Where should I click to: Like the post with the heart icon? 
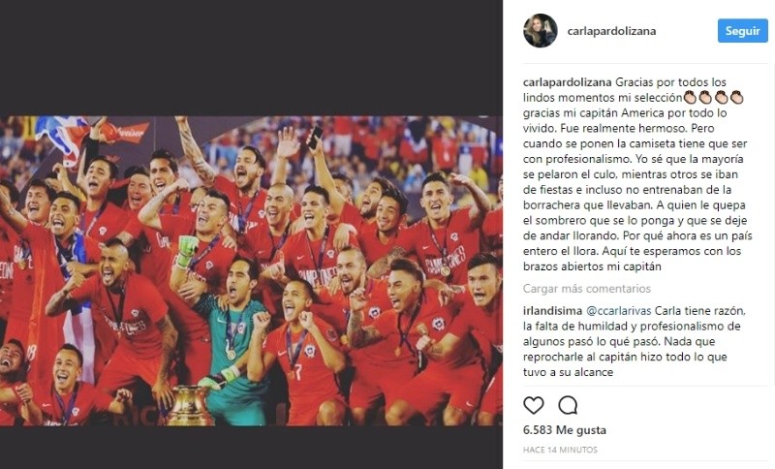tap(534, 406)
